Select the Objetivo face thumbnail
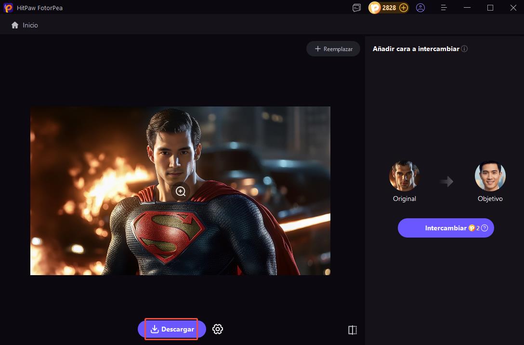524x345 pixels. pos(490,176)
